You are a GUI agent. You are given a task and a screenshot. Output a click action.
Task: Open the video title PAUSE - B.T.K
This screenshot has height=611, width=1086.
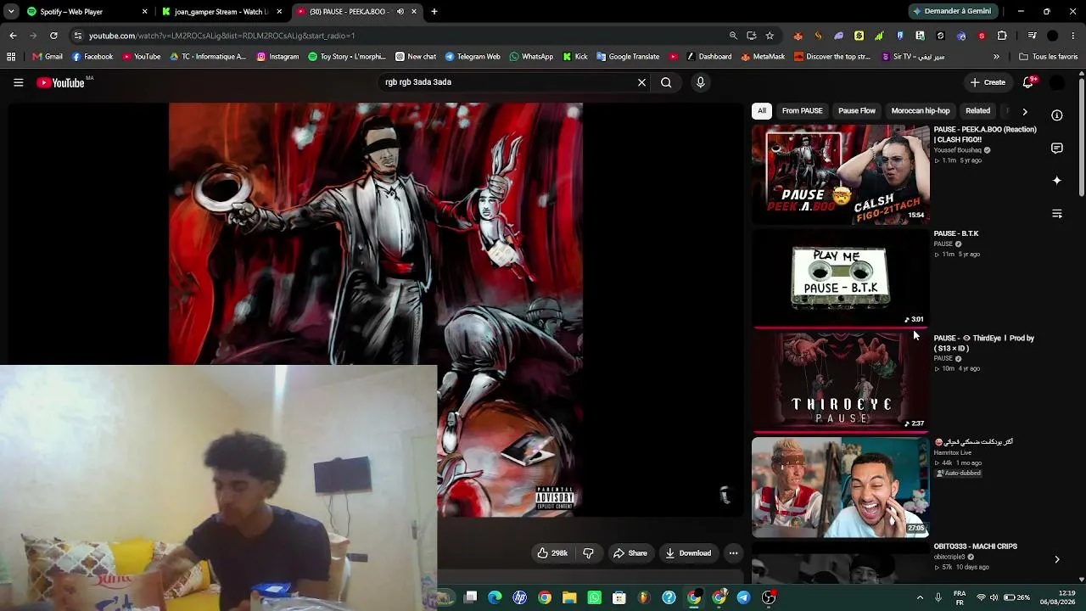[956, 233]
